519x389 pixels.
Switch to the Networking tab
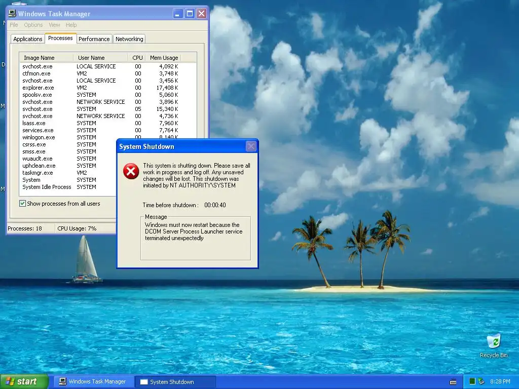(129, 39)
